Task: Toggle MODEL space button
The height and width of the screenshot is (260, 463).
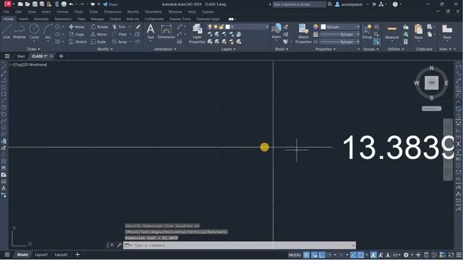Action: 294,255
